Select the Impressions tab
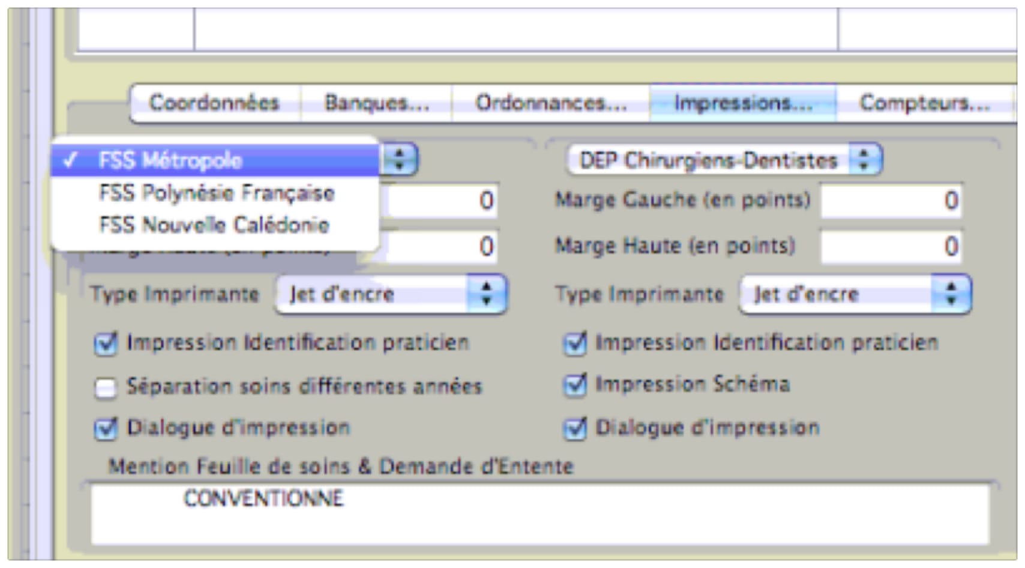Screen dimensions: 1025x568 tap(742, 103)
